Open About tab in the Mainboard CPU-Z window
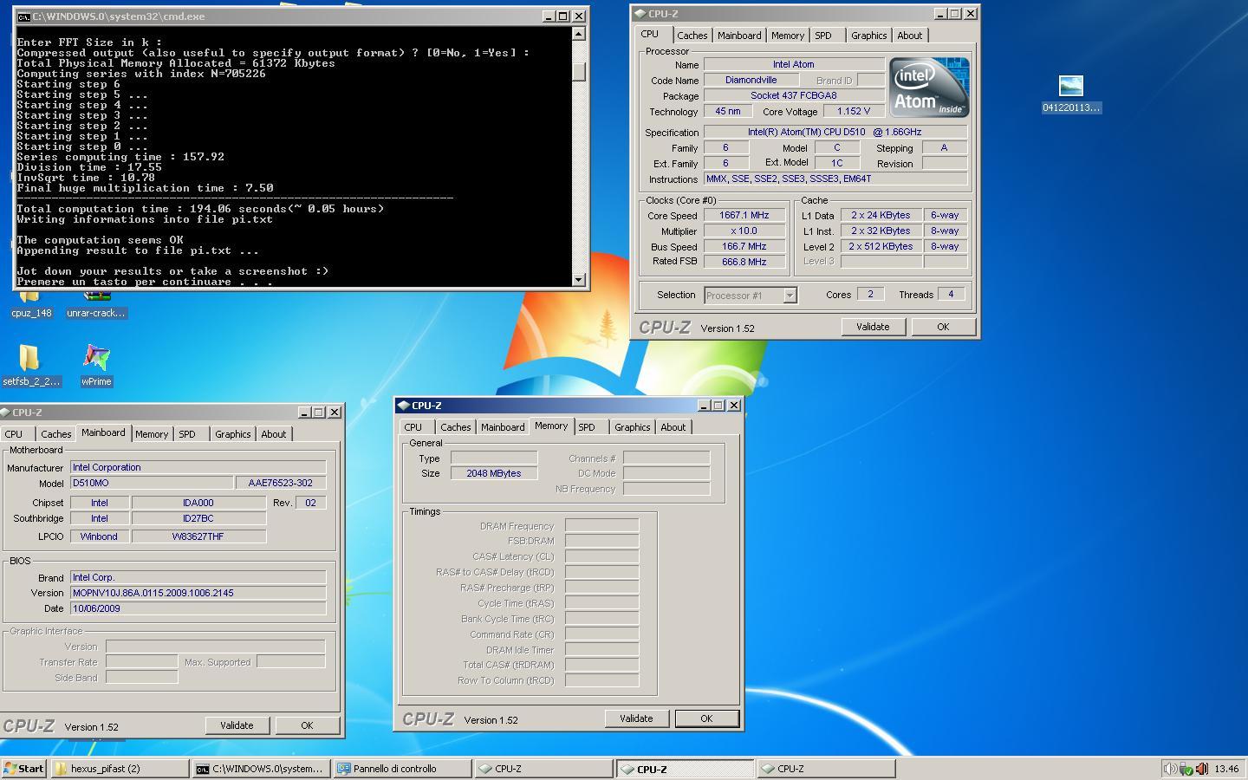Viewport: 1248px width, 780px height. coord(274,434)
